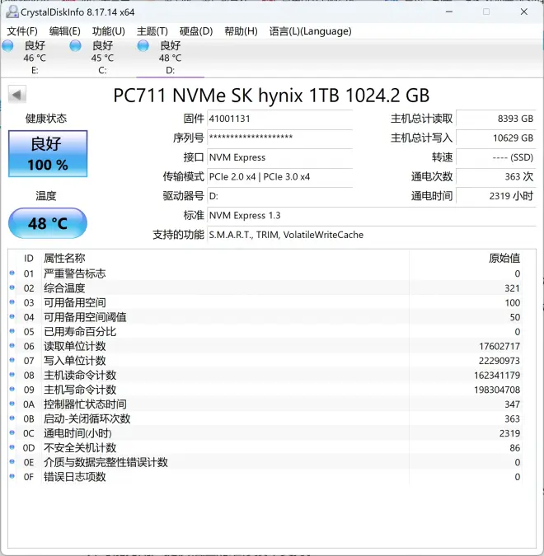This screenshot has height=556, width=544.
Task: Click the firmware field 41001131
Action: [x=279, y=119]
